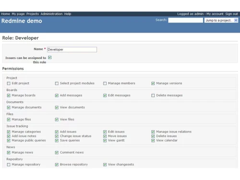Enable the Manage repository permission
The image size is (240, 180).
pos(9,165)
